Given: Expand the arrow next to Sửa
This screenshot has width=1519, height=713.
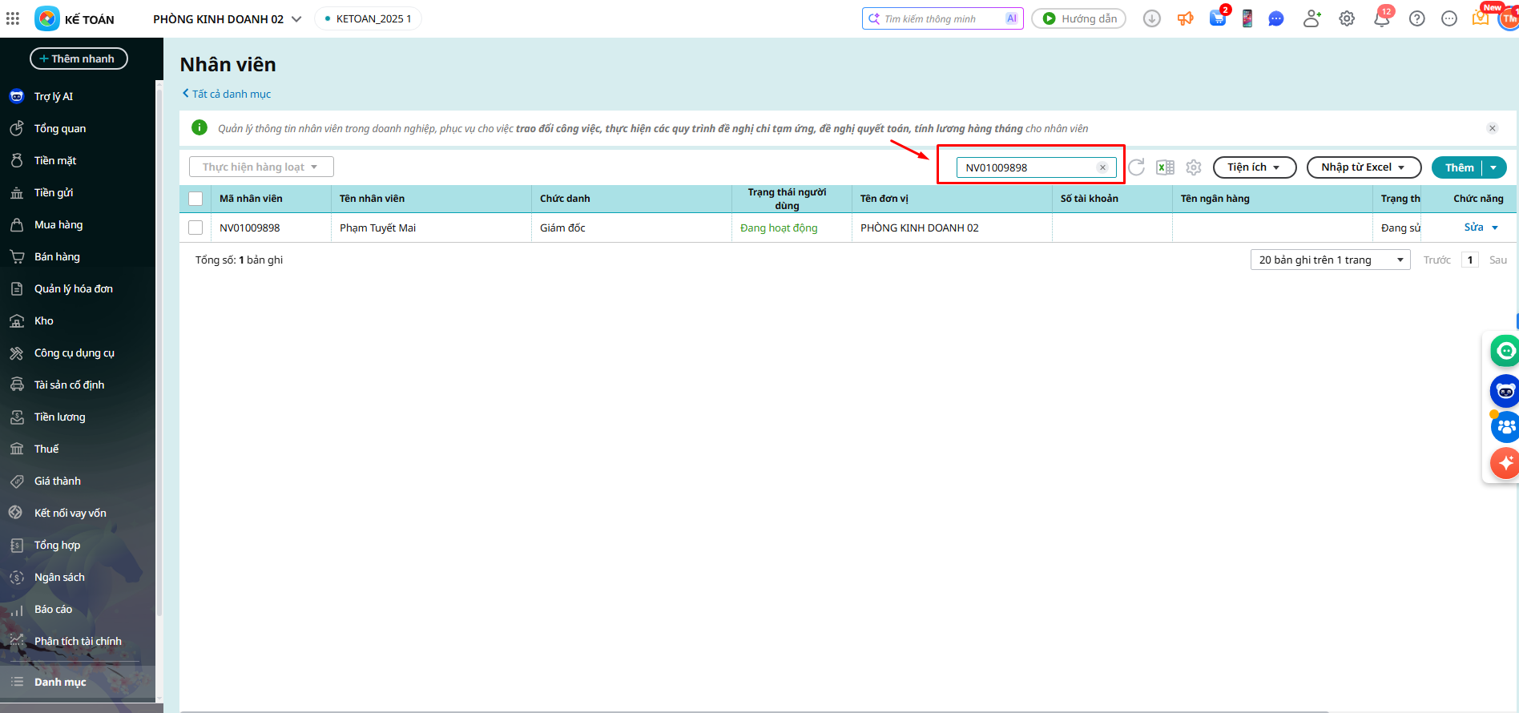Looking at the screenshot, I should pos(1495,228).
